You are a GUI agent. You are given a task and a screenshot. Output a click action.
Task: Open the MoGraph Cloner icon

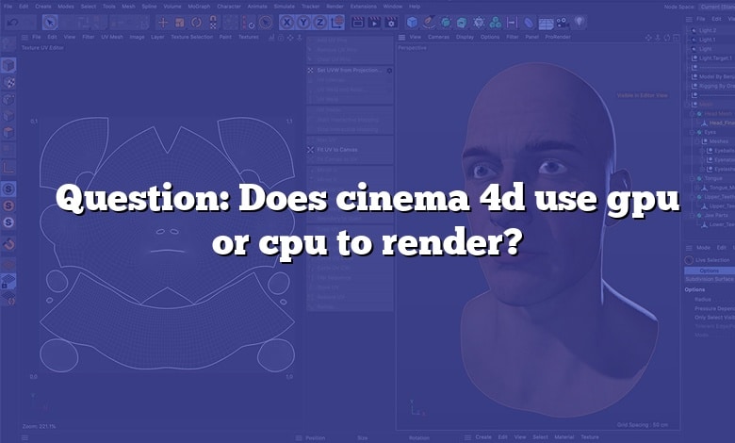pos(495,22)
